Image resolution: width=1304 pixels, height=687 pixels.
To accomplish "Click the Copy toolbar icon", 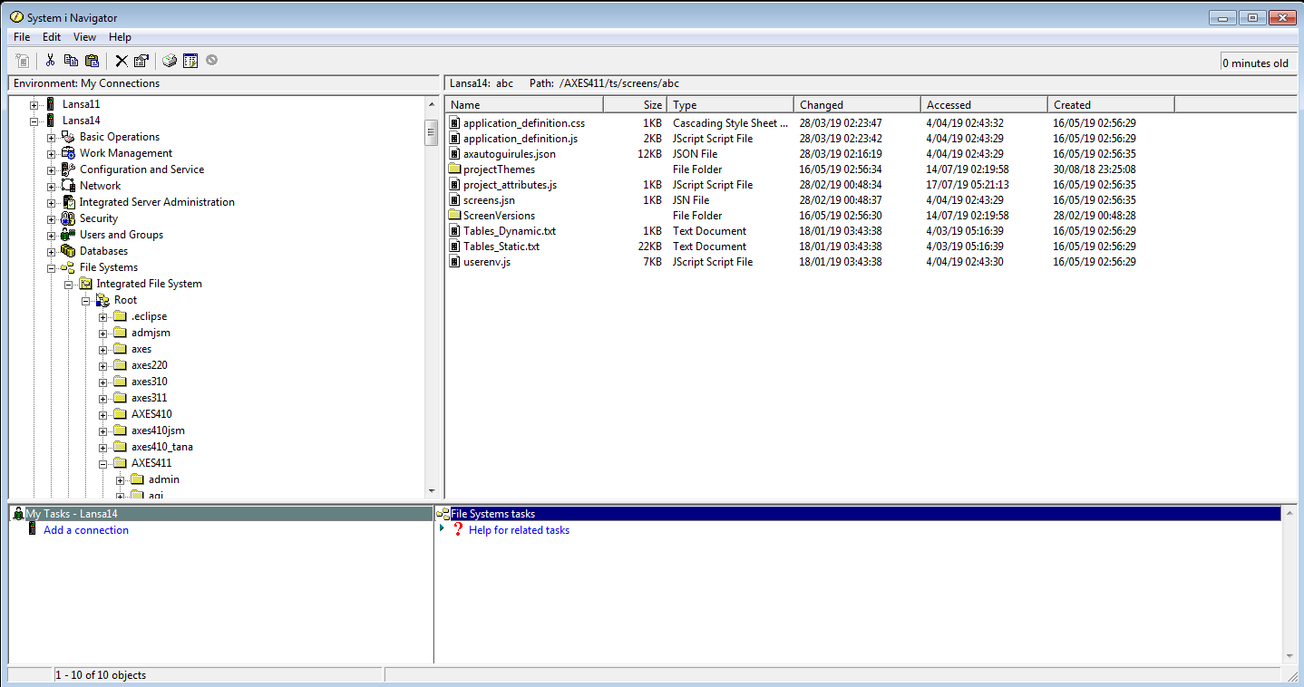I will click(71, 61).
